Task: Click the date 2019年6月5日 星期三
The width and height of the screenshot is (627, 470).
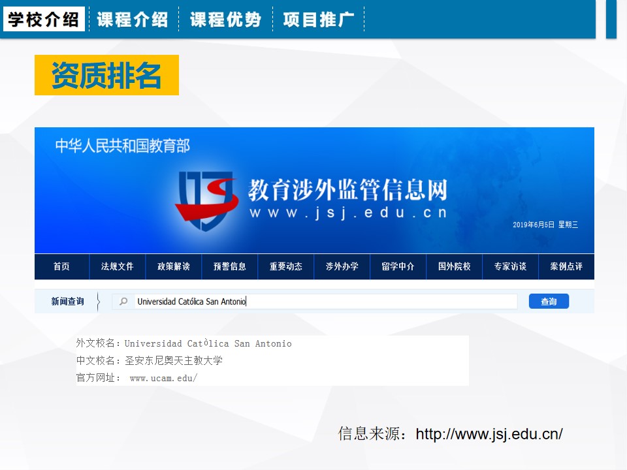Action: 545,225
